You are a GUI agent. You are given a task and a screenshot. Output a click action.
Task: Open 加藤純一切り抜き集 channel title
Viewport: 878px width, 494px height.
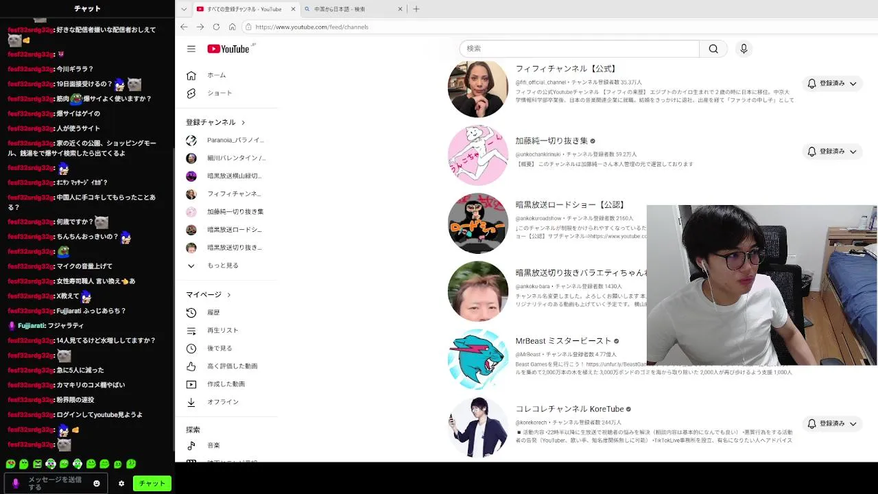[551, 141]
